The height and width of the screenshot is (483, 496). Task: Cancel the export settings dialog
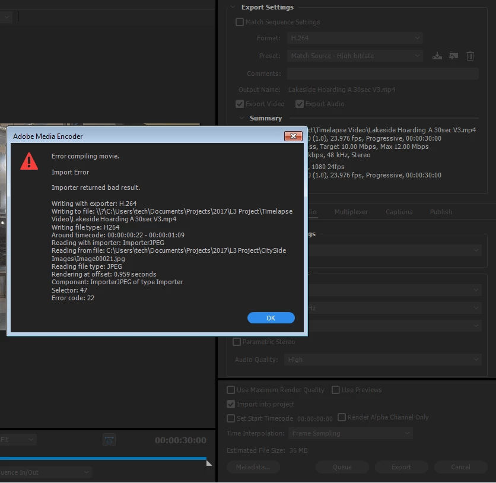[460, 467]
